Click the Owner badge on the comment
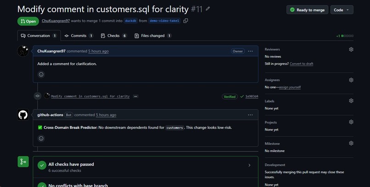The image size is (370, 187). click(x=238, y=51)
